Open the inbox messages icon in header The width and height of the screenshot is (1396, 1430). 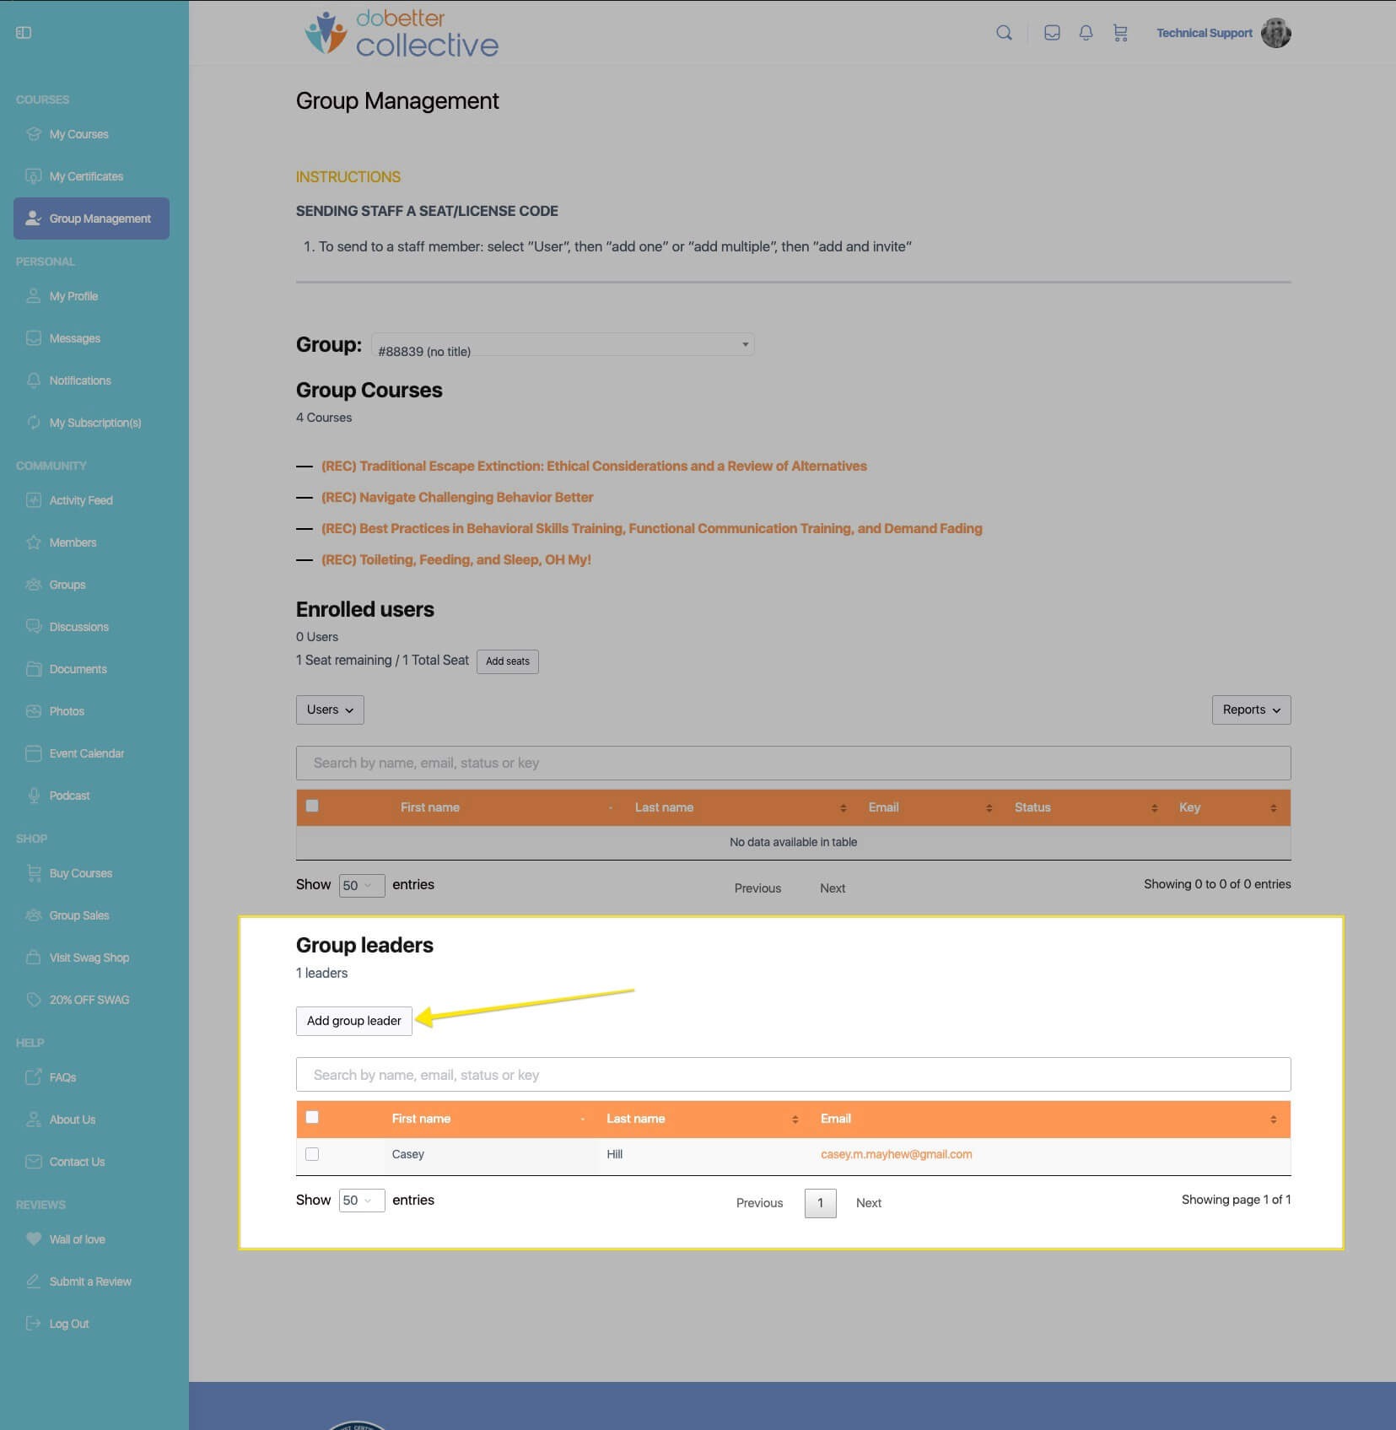1052,33
